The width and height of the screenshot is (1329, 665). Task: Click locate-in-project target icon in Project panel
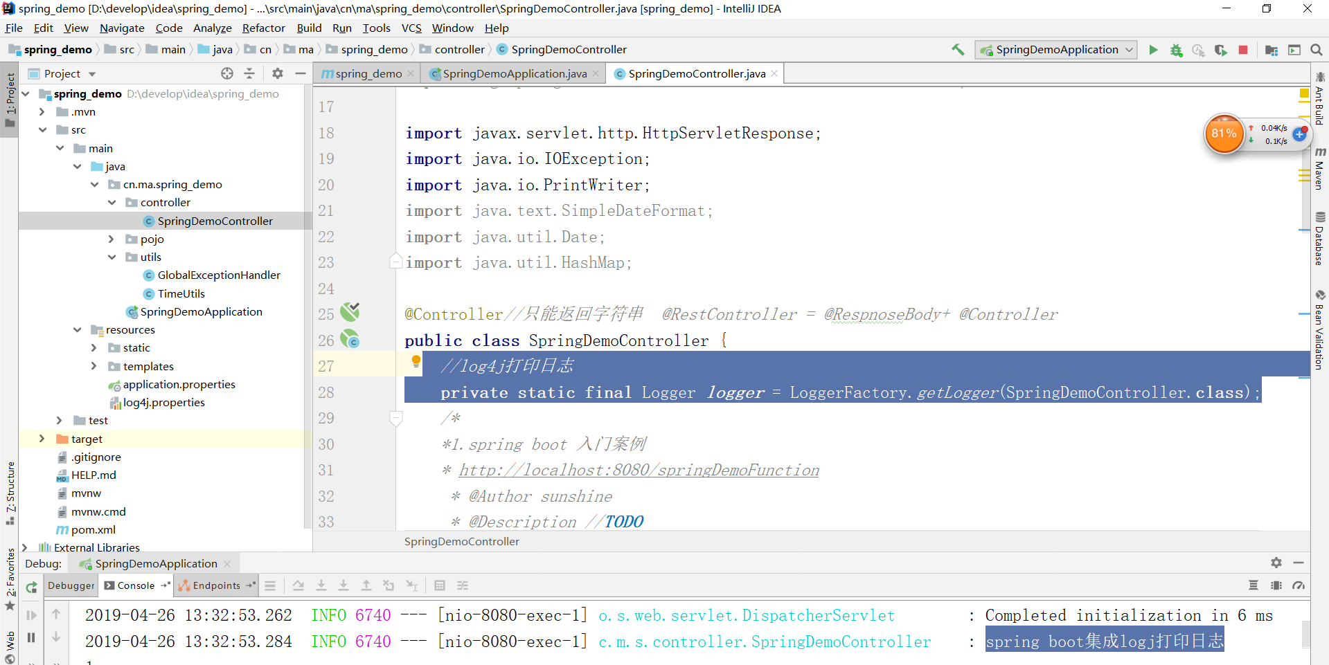[227, 73]
